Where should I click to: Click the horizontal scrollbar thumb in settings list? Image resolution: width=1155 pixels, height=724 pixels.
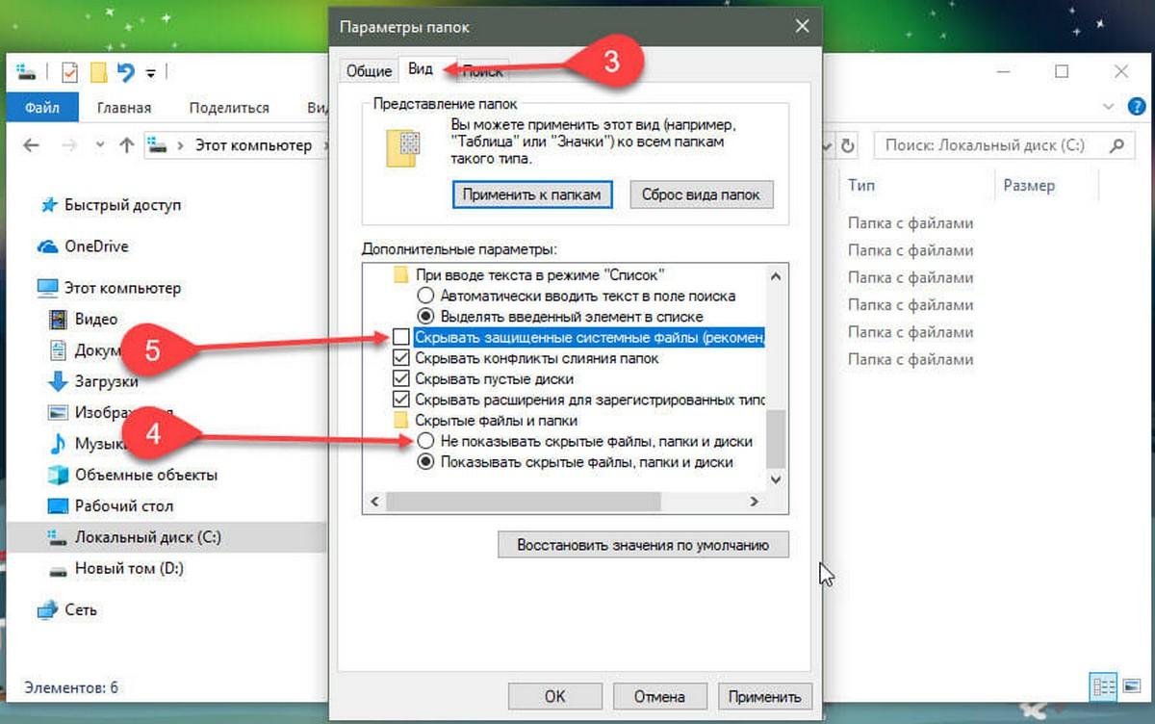[523, 503]
